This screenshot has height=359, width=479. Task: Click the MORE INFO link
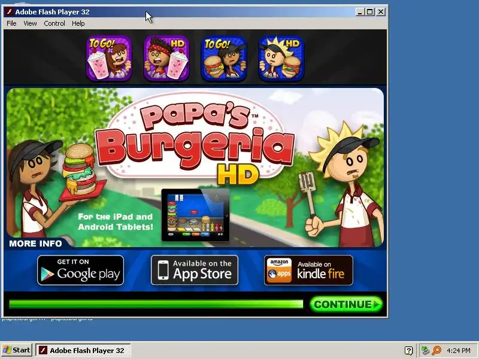(x=35, y=244)
